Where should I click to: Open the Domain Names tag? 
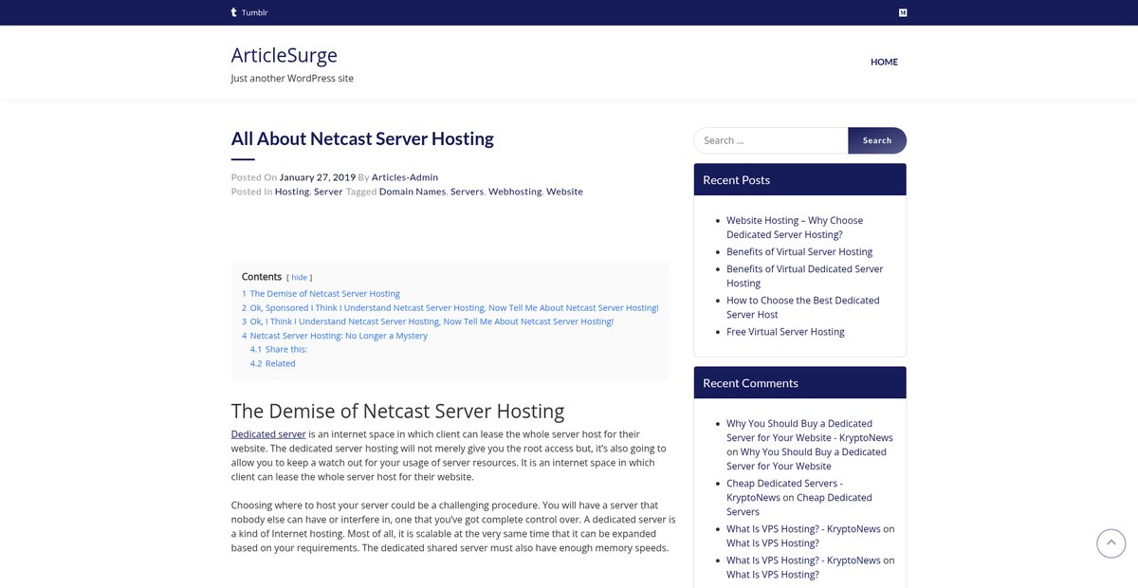pyautogui.click(x=413, y=192)
